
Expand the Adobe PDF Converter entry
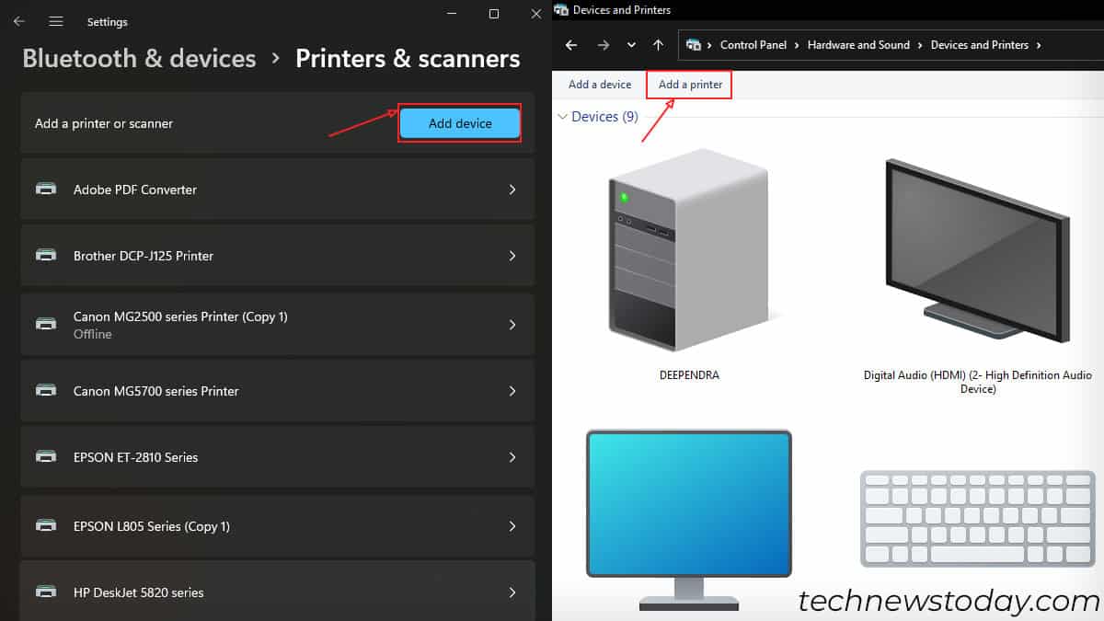277,190
